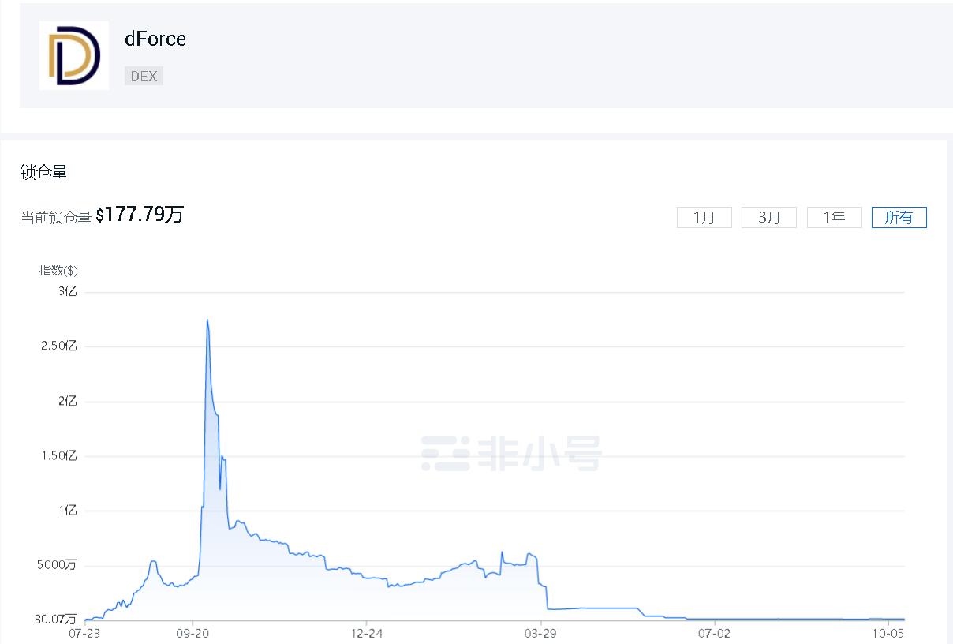Select the 1年 time range option
This screenshot has height=644, width=953.
pyautogui.click(x=834, y=217)
